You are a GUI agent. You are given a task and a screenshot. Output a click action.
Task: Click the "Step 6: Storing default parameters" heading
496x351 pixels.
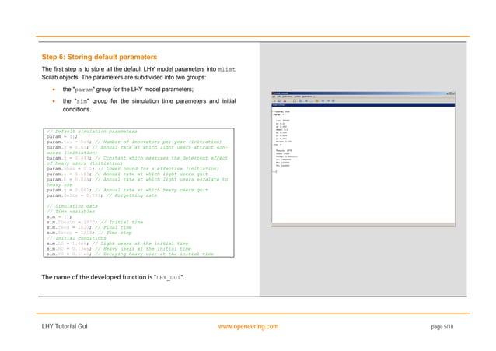[x=100, y=57]
